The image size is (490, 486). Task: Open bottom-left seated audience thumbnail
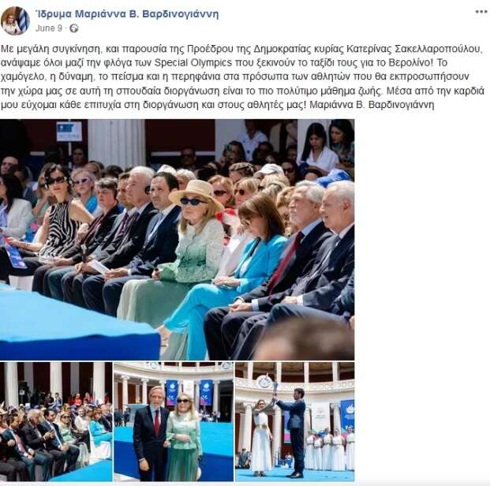tap(56, 421)
